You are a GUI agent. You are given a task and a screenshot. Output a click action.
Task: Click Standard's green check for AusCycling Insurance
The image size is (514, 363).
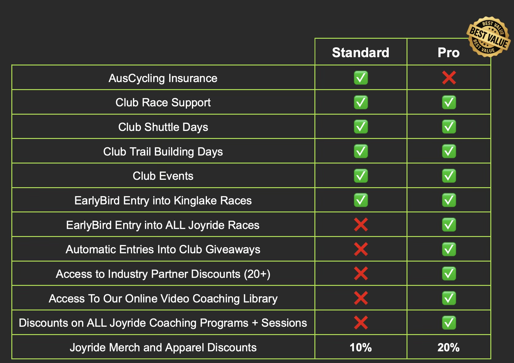361,78
